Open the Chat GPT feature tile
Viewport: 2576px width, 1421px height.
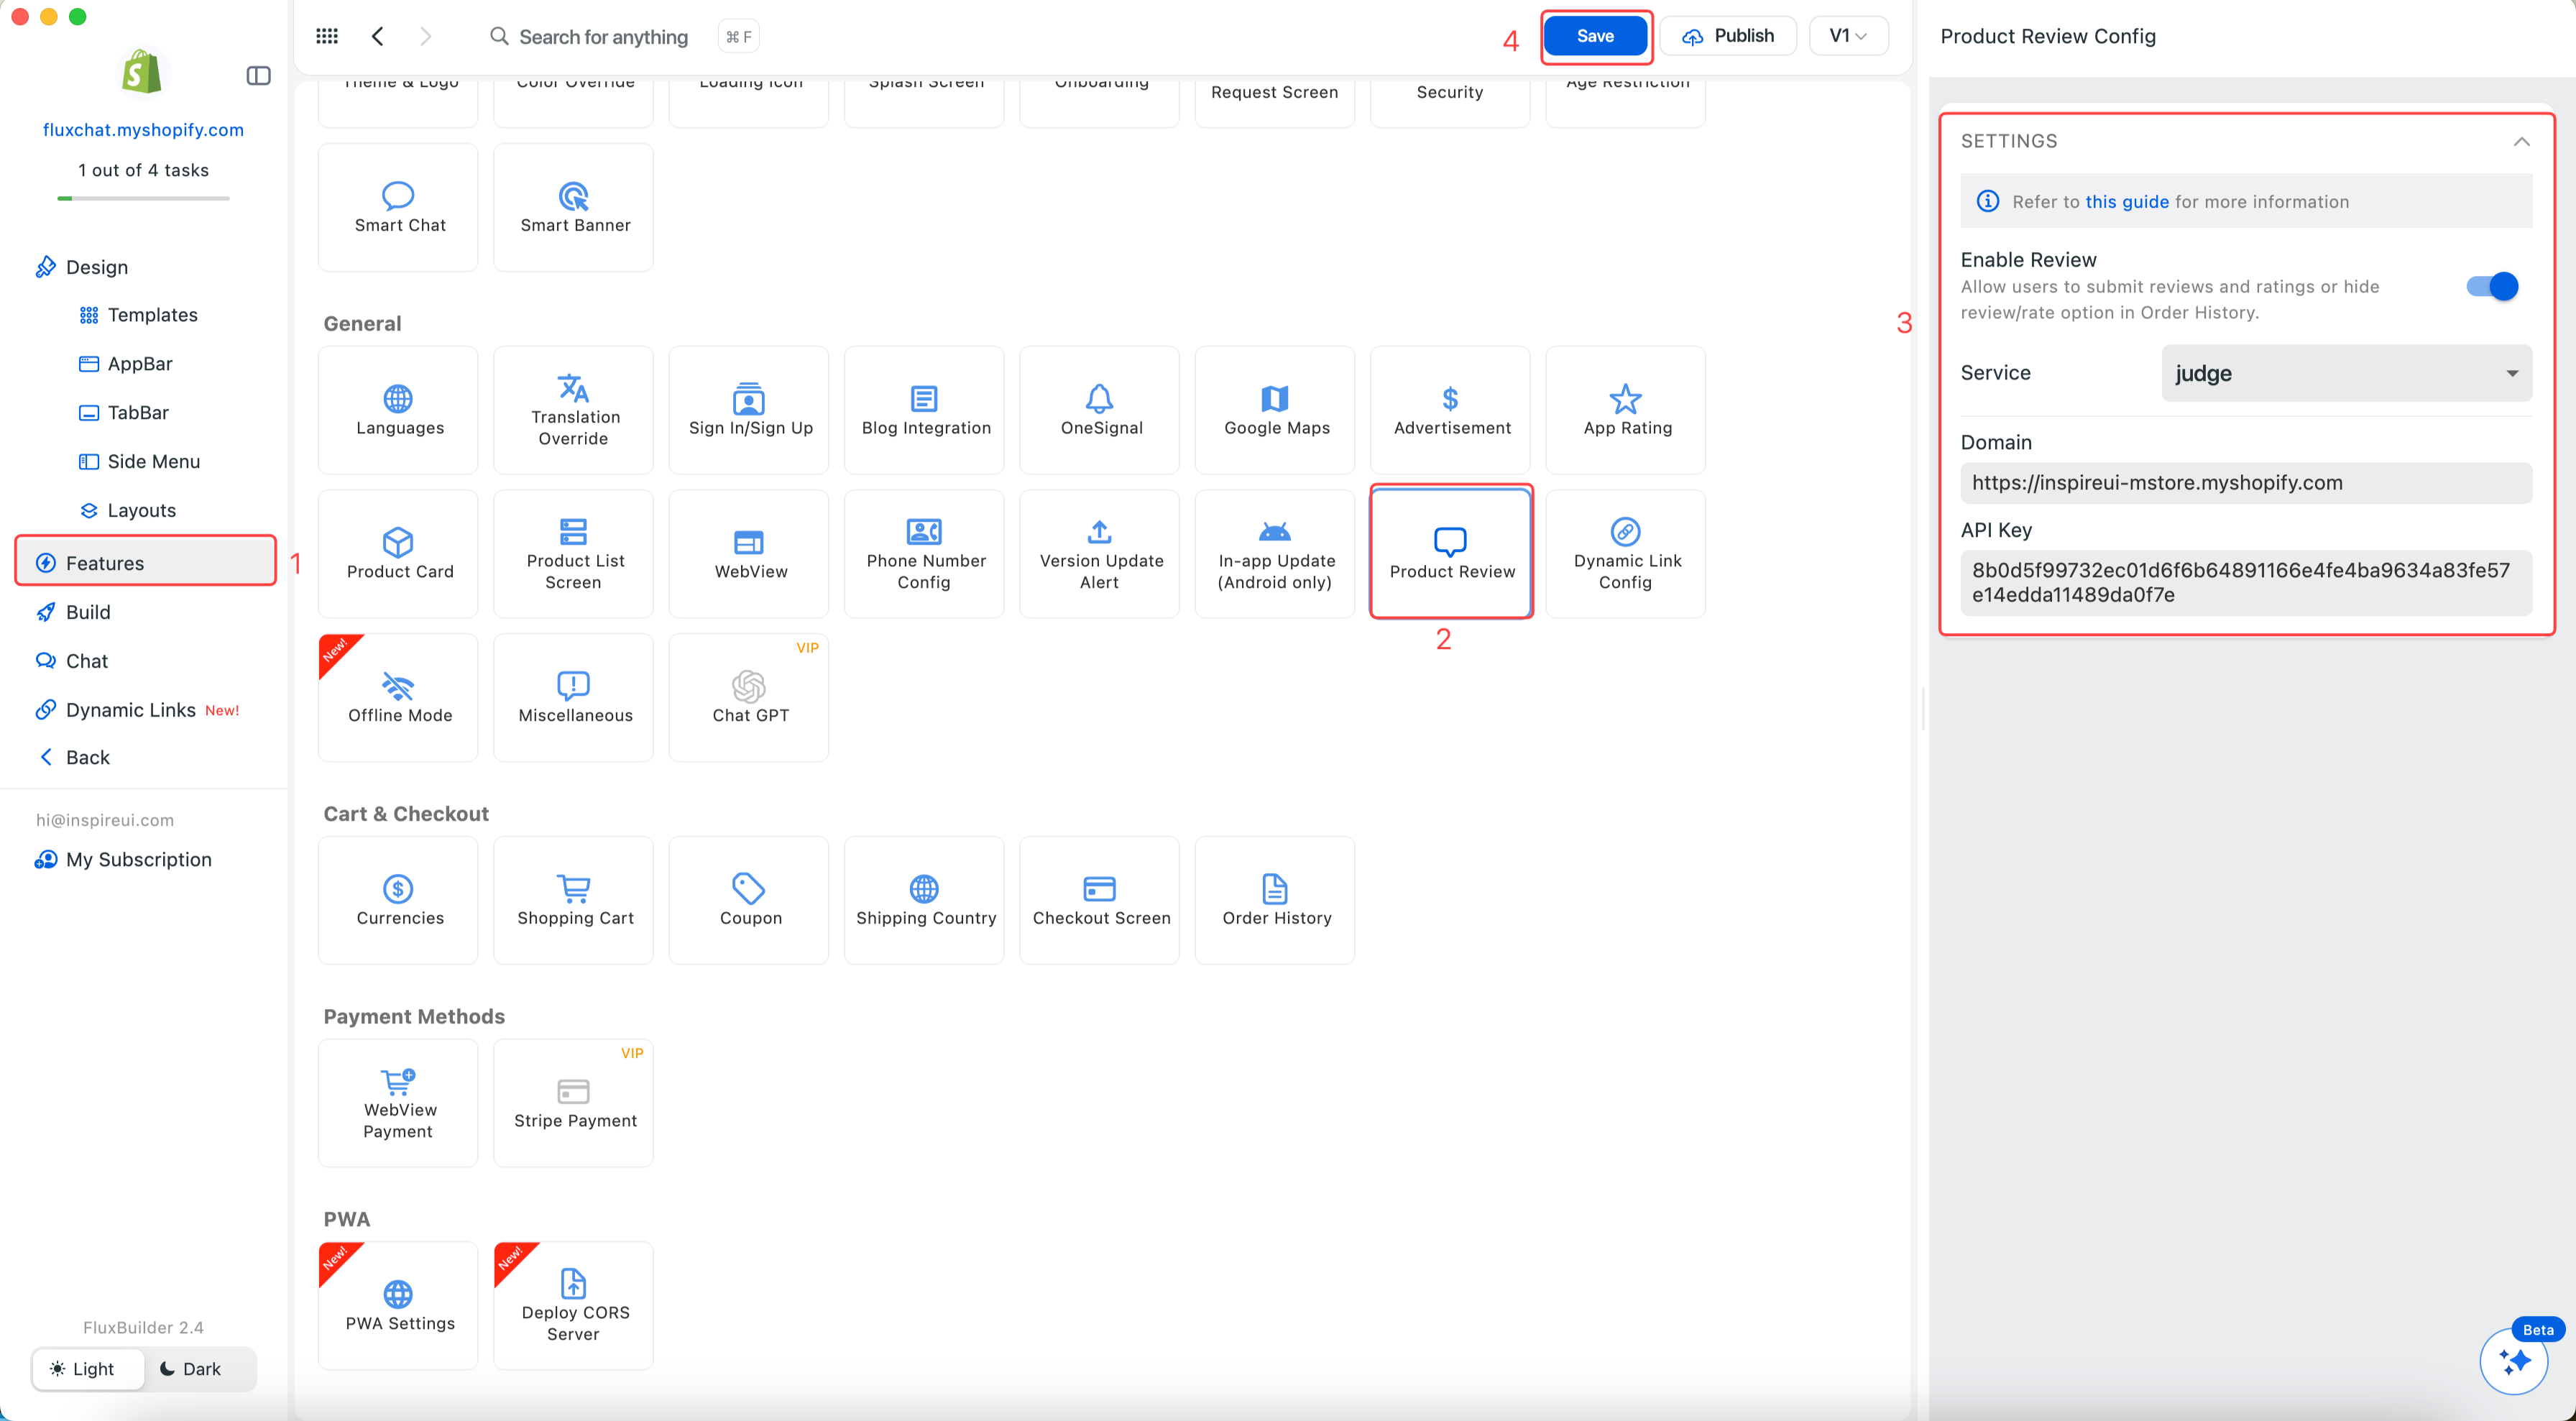click(x=748, y=697)
